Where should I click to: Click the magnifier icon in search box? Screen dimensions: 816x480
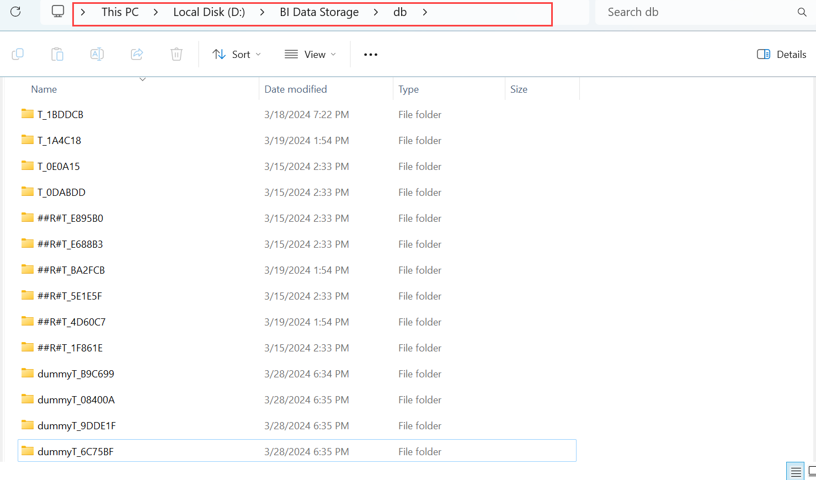(x=801, y=12)
